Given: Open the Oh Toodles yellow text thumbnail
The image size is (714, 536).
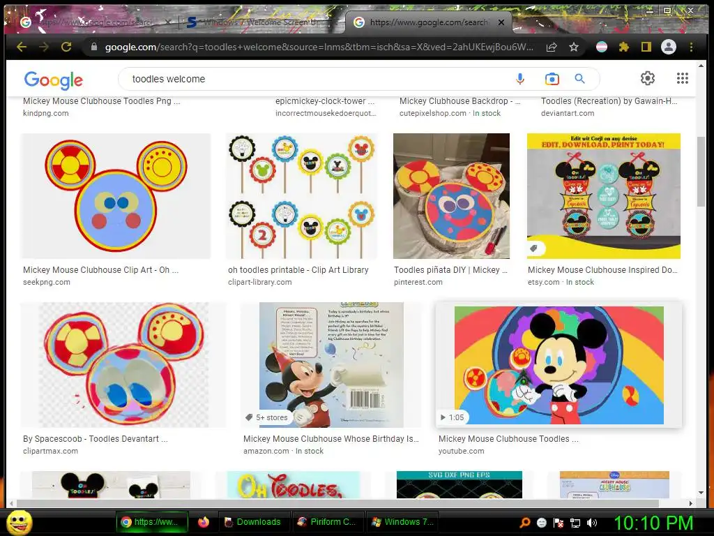Looking at the screenshot, I should (x=294, y=485).
